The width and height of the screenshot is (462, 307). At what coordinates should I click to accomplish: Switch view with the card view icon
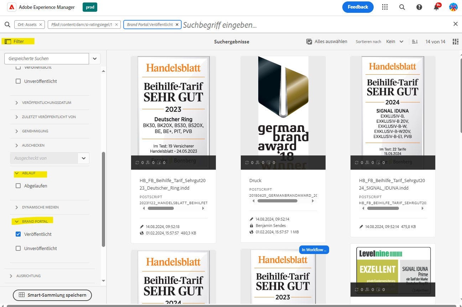[455, 42]
